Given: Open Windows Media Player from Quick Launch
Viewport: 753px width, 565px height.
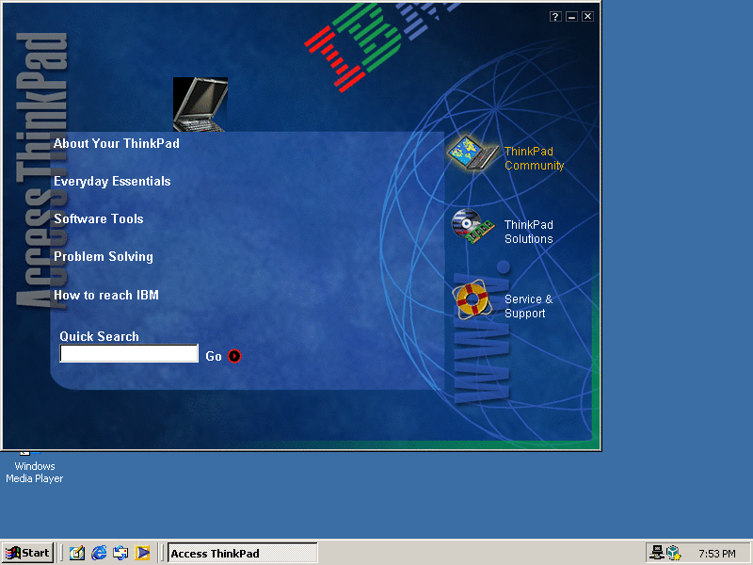Looking at the screenshot, I should tap(142, 554).
